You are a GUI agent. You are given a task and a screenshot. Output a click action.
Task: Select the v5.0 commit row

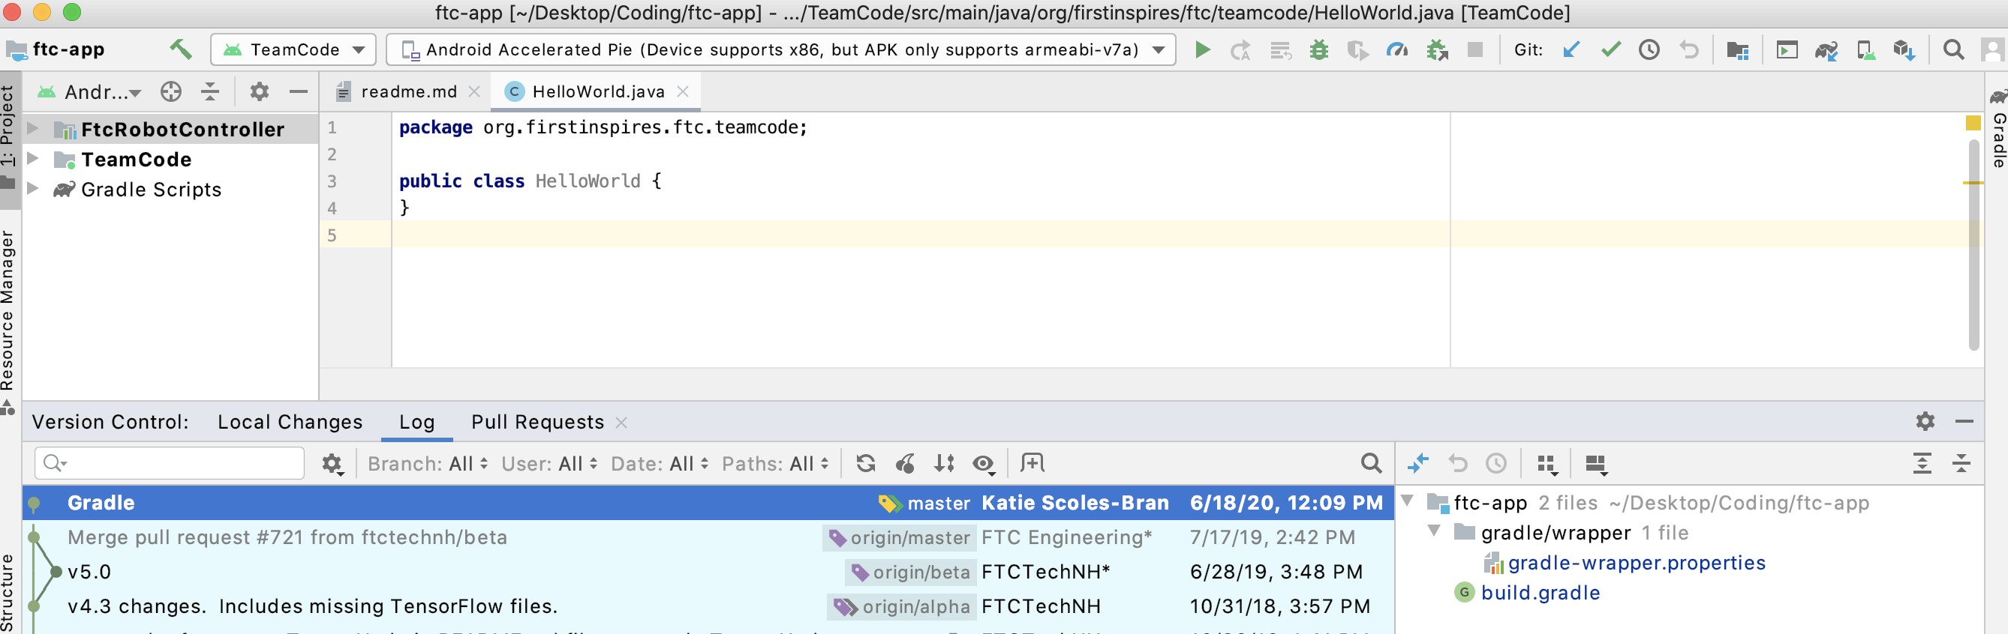click(708, 572)
